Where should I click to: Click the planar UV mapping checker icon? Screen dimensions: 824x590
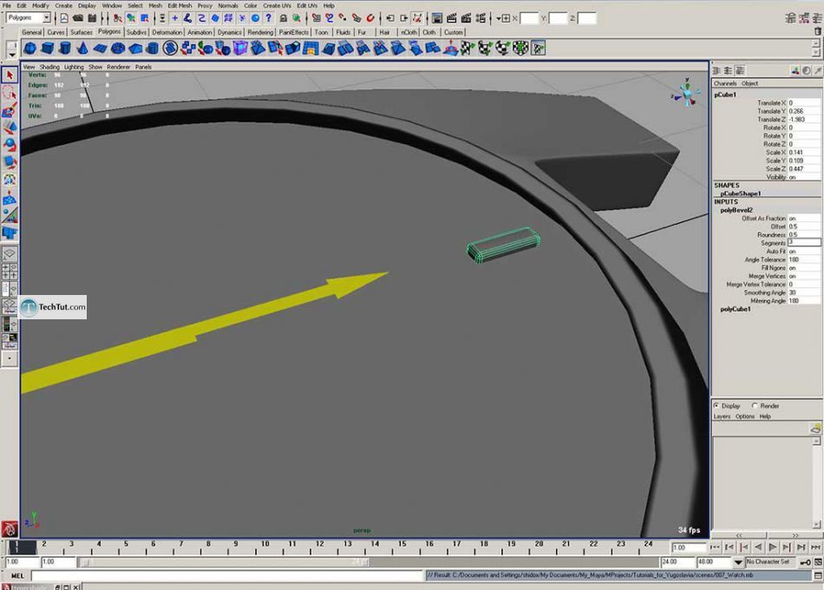point(468,49)
